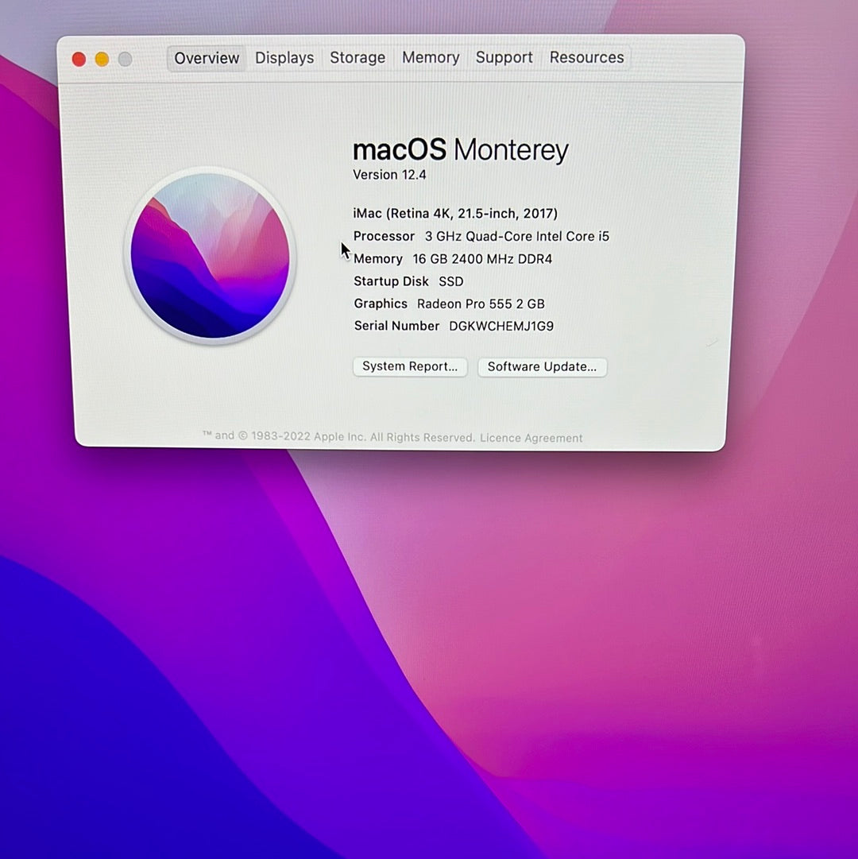Click the greyed-out zoom window button
Screen dimensions: 858x859
click(x=125, y=59)
